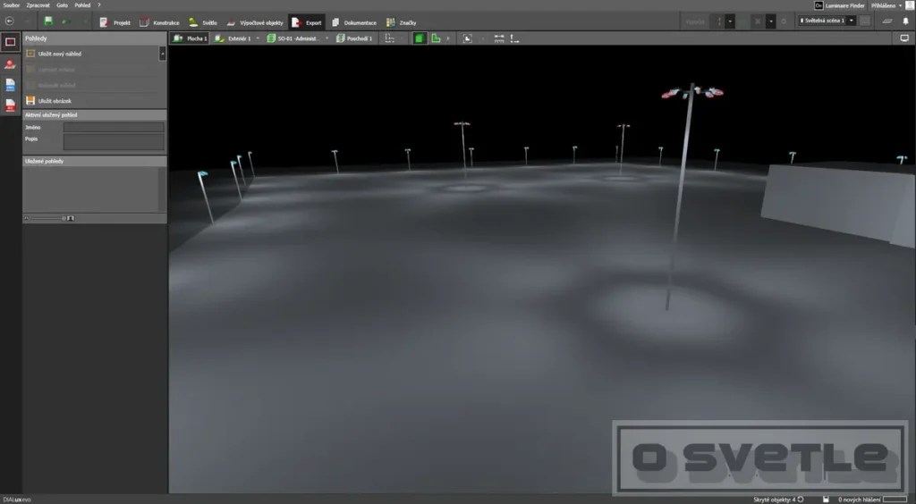The image size is (916, 504).
Task: Click the Popis text field
Action: point(114,142)
